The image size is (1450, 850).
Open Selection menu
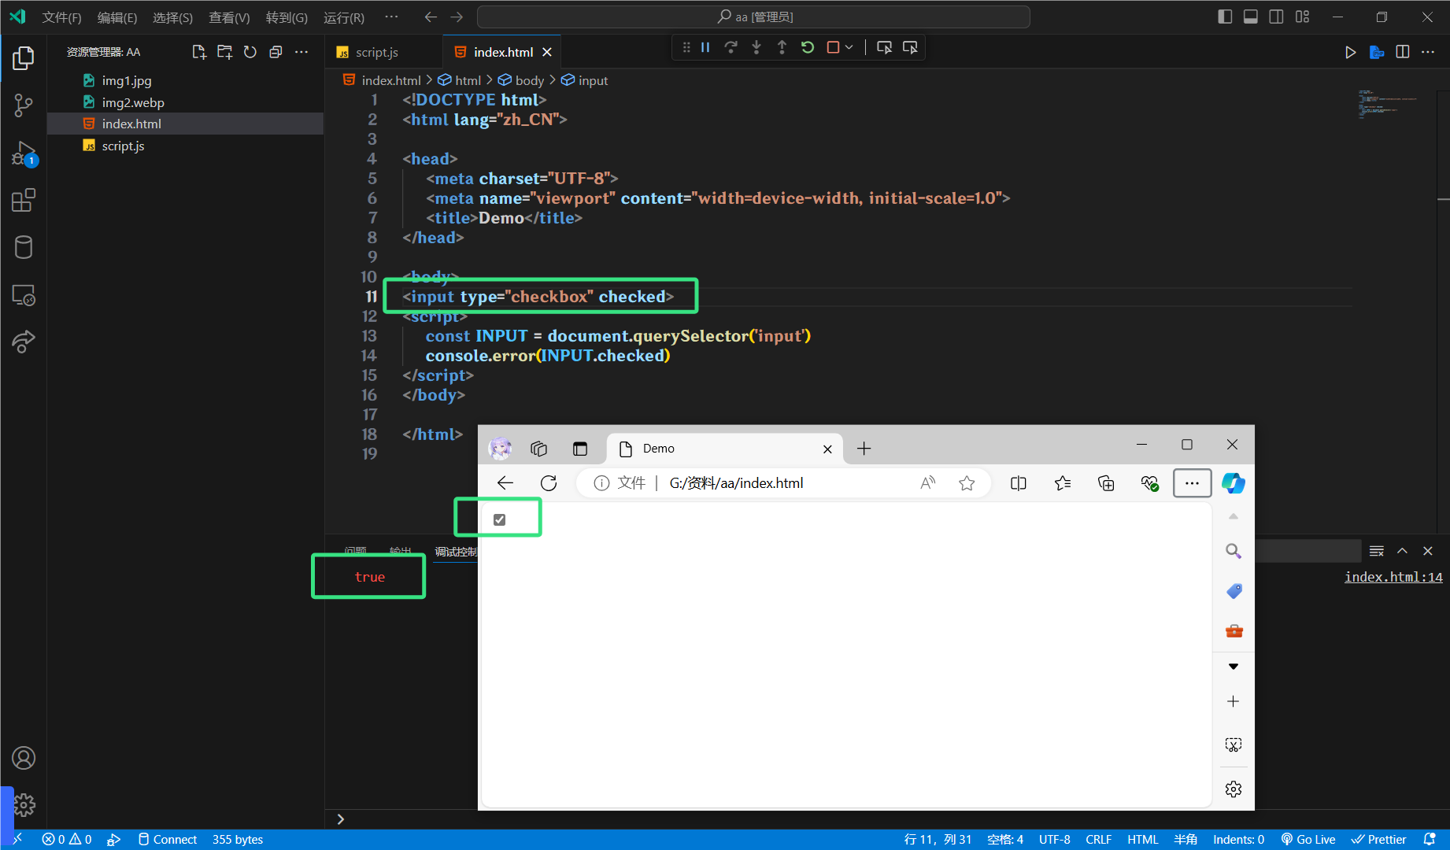pos(172,17)
